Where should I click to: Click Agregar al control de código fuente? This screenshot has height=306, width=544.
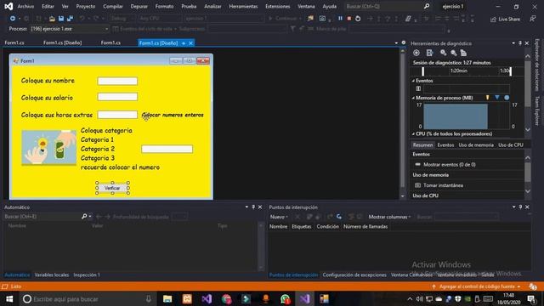(477, 286)
